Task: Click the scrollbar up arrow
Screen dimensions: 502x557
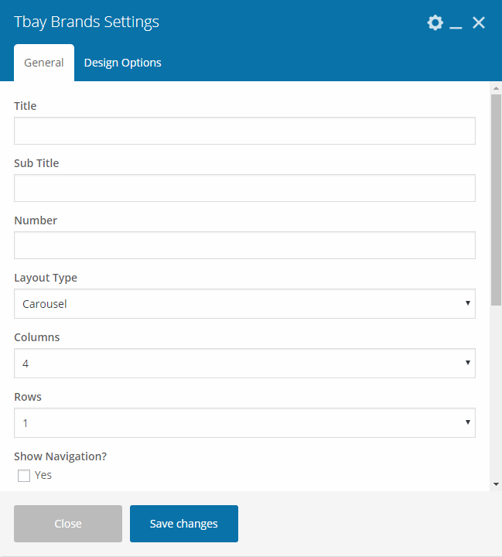Action: pos(496,88)
